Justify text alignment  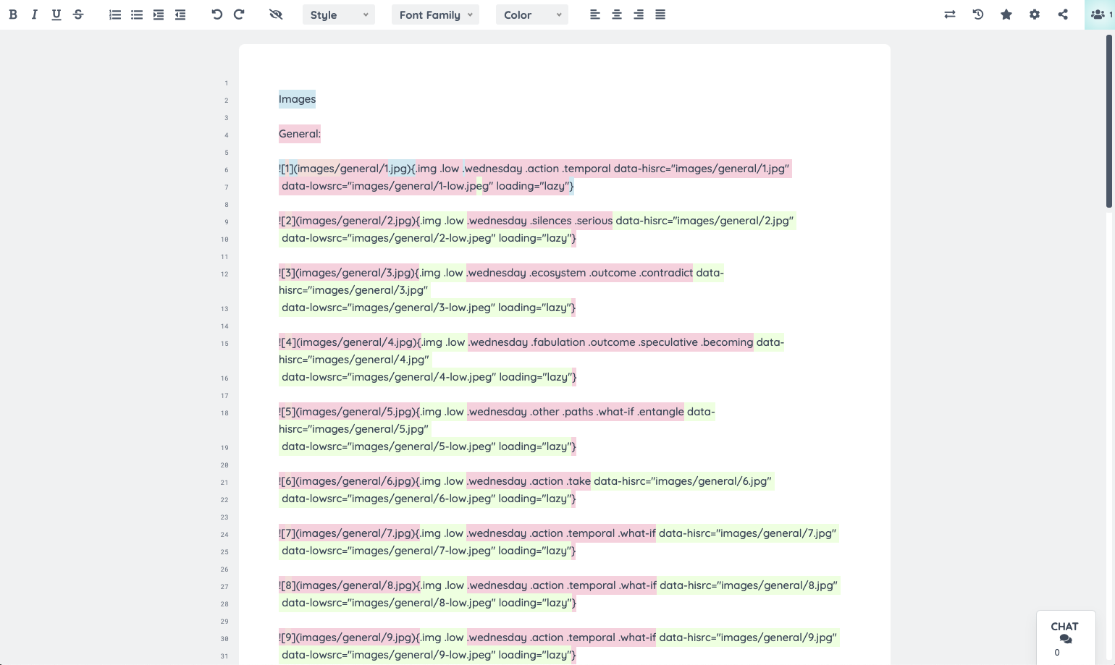(x=660, y=14)
